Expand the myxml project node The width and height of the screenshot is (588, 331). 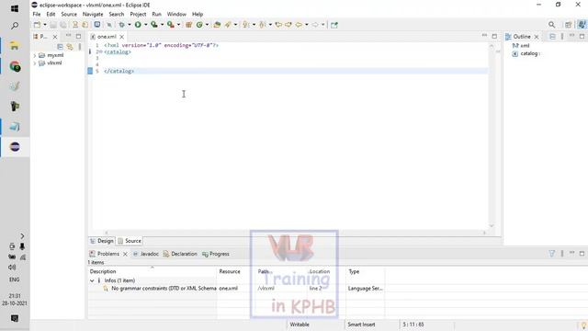click(35, 55)
